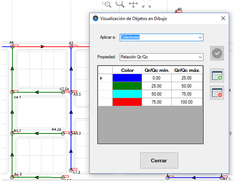Select manhole node A3.3 in drawing
Screen dimensions: 235x182
click(71, 170)
